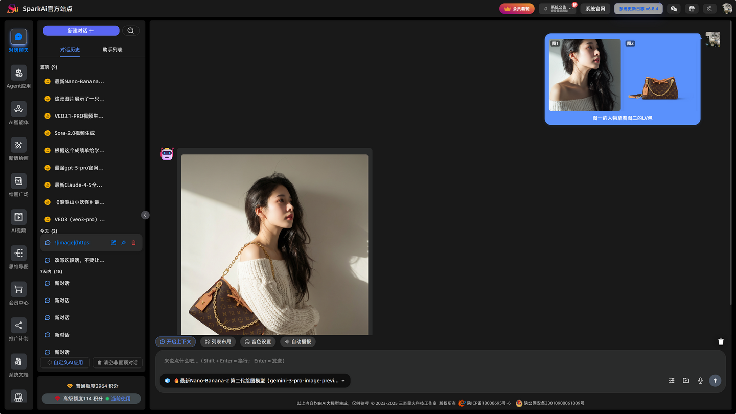Click the edit icon on the selected conversation
The width and height of the screenshot is (736, 414).
pyautogui.click(x=113, y=243)
